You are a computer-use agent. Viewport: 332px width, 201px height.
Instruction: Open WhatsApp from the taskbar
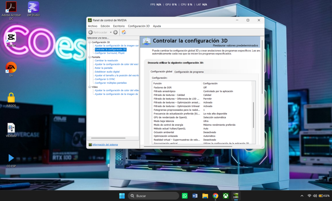point(184,196)
